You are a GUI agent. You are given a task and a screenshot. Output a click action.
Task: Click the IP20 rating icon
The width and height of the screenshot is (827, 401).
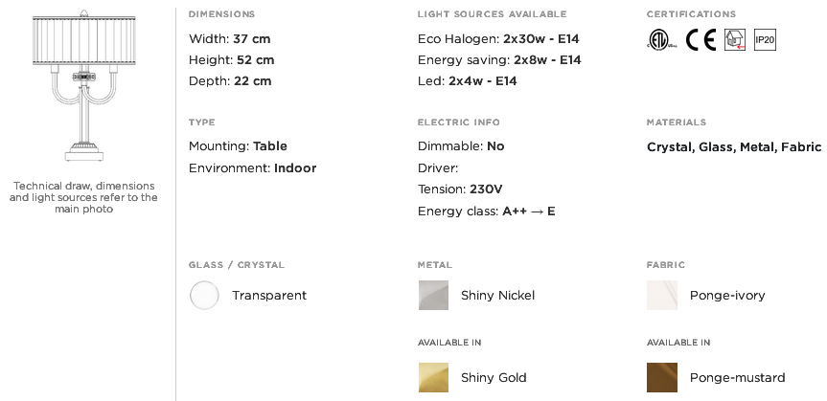[x=766, y=39]
